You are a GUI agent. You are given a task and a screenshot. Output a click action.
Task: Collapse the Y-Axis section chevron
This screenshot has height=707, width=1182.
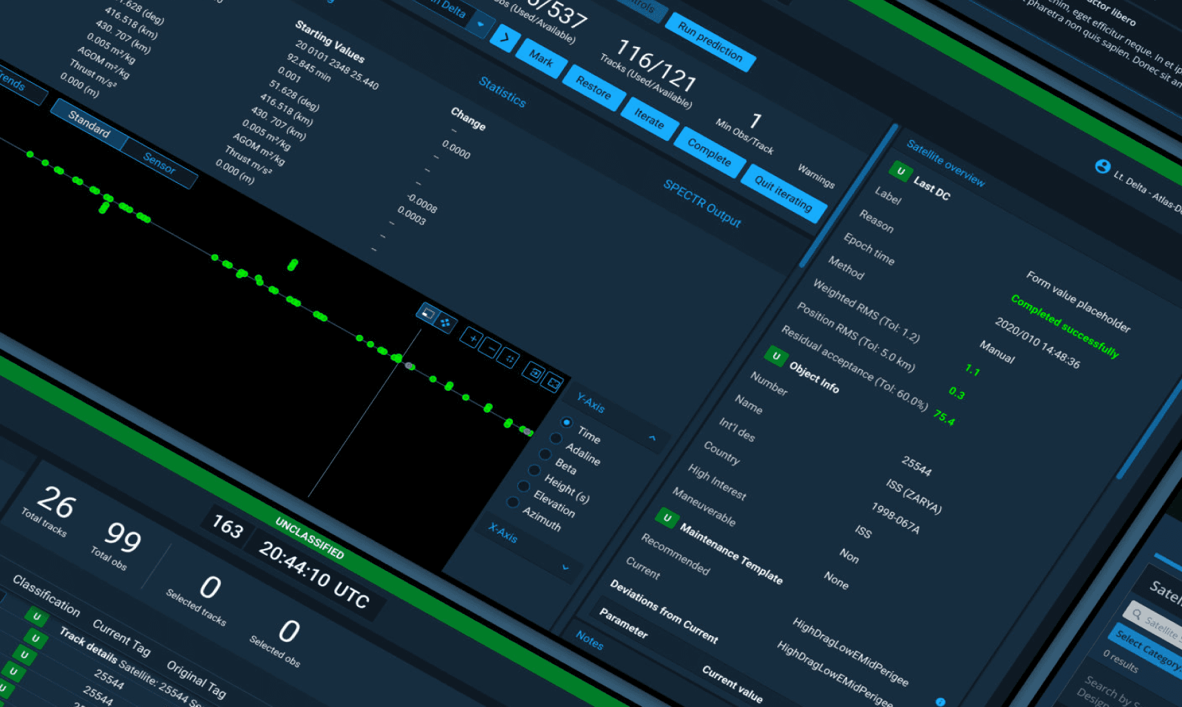[x=652, y=438]
